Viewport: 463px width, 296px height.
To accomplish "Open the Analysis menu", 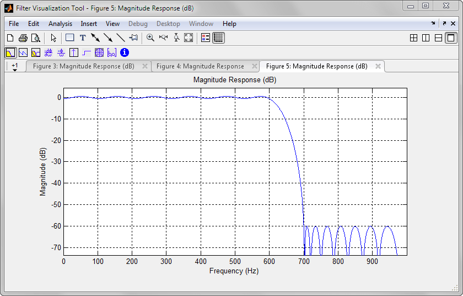I will (60, 24).
